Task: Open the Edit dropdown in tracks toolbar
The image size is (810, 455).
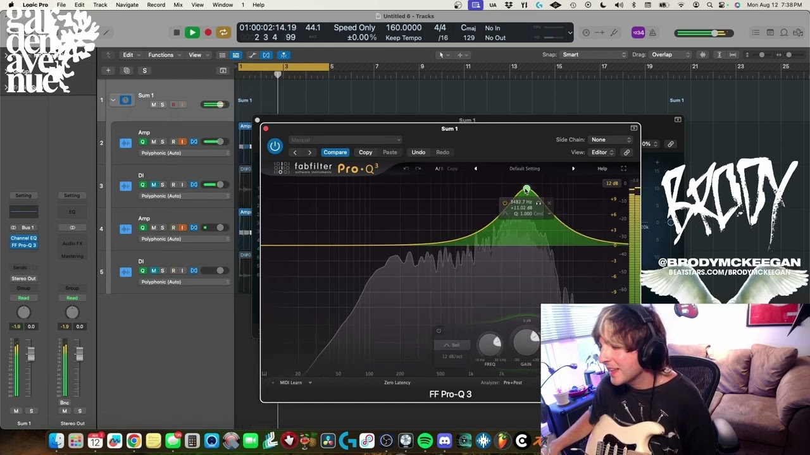Action: (x=131, y=55)
